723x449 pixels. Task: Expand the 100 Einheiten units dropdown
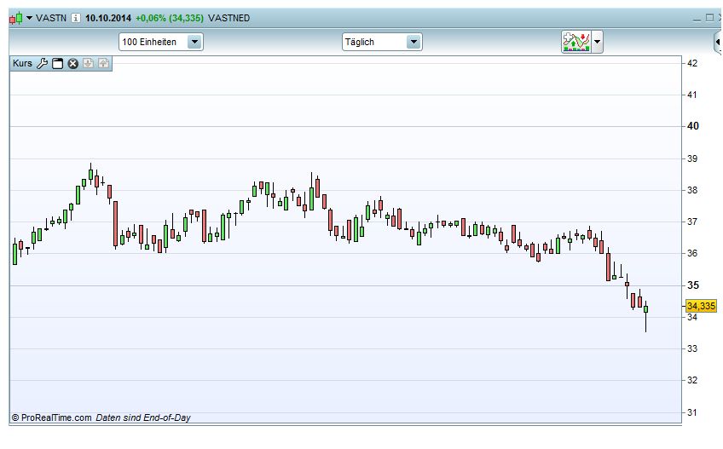click(194, 42)
